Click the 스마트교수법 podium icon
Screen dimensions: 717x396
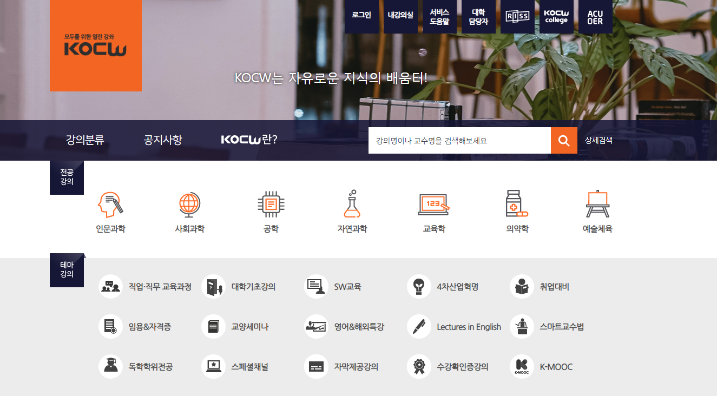[522, 327]
